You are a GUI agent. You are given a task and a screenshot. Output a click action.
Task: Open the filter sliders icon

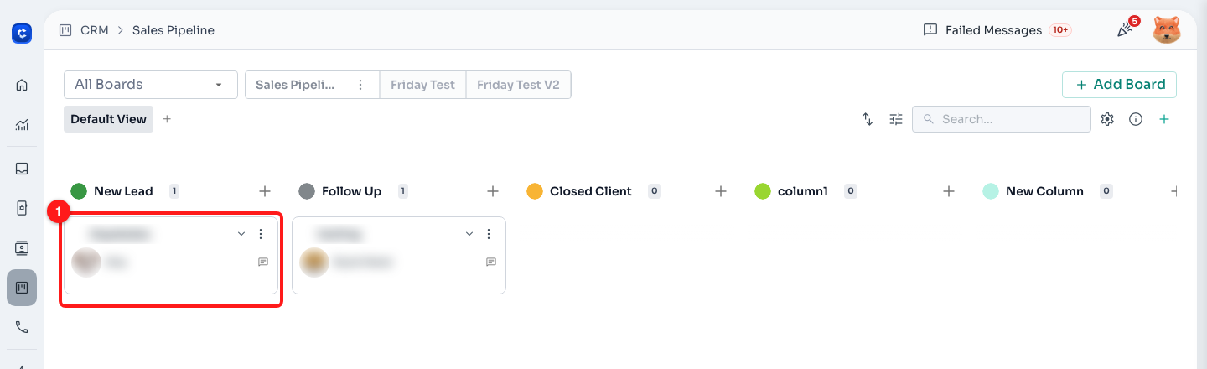pos(896,119)
